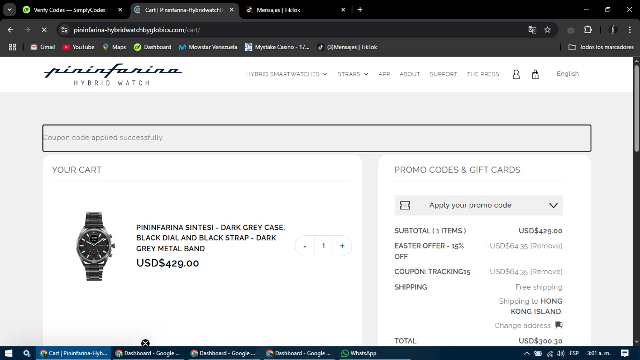Remove the Easter Offer 15% discount

[546, 246]
